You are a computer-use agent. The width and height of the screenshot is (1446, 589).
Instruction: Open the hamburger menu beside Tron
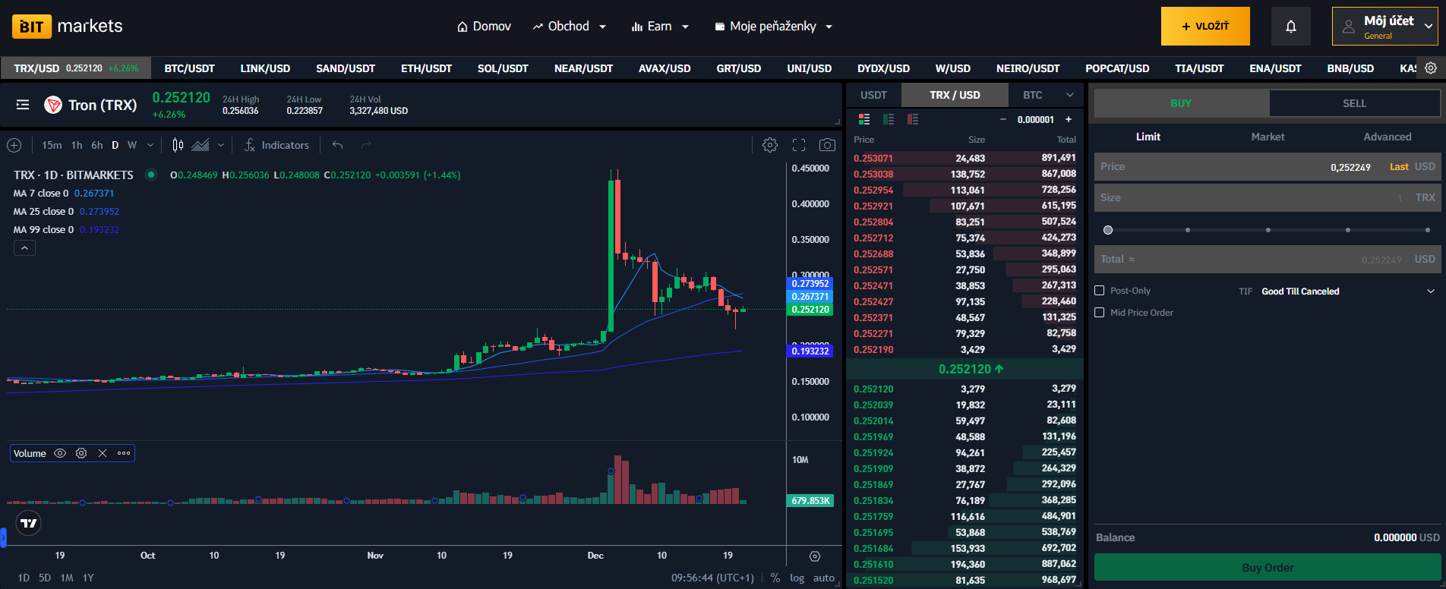click(23, 105)
